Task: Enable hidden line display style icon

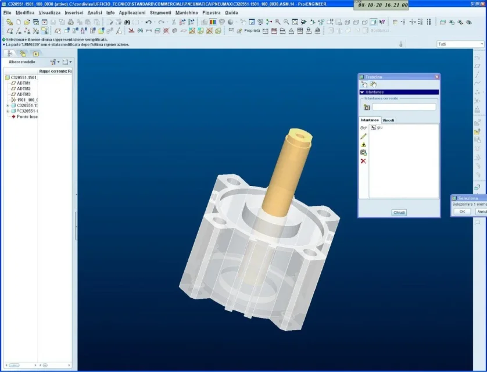Action: [x=356, y=22]
